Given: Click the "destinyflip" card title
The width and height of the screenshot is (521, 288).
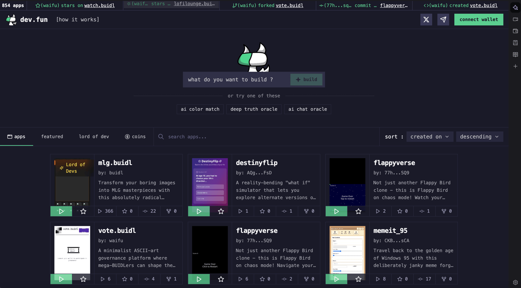Looking at the screenshot, I should [x=257, y=163].
